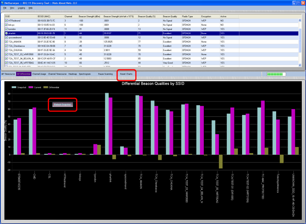Open the File menu

click(5, 8)
